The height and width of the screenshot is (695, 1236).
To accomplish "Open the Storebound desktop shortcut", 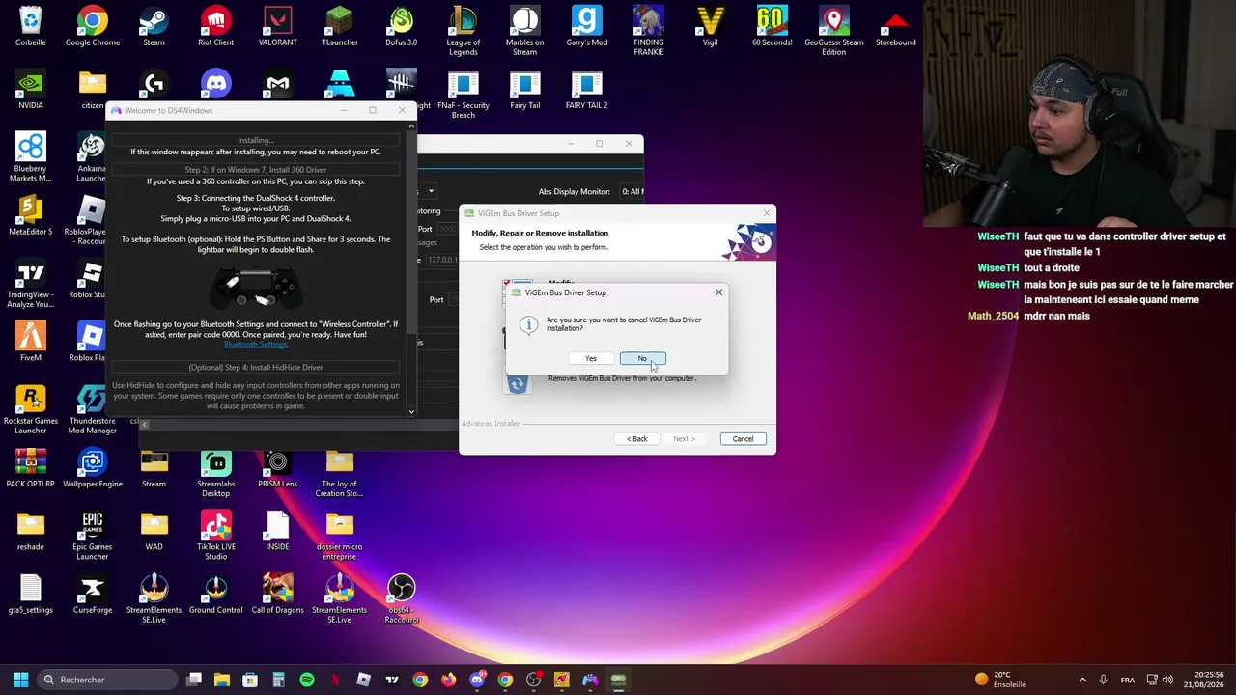I will coord(895,27).
